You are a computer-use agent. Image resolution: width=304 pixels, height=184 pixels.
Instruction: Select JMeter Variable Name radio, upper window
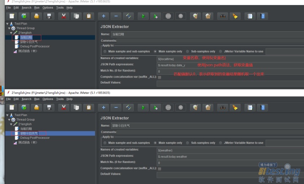220,51
